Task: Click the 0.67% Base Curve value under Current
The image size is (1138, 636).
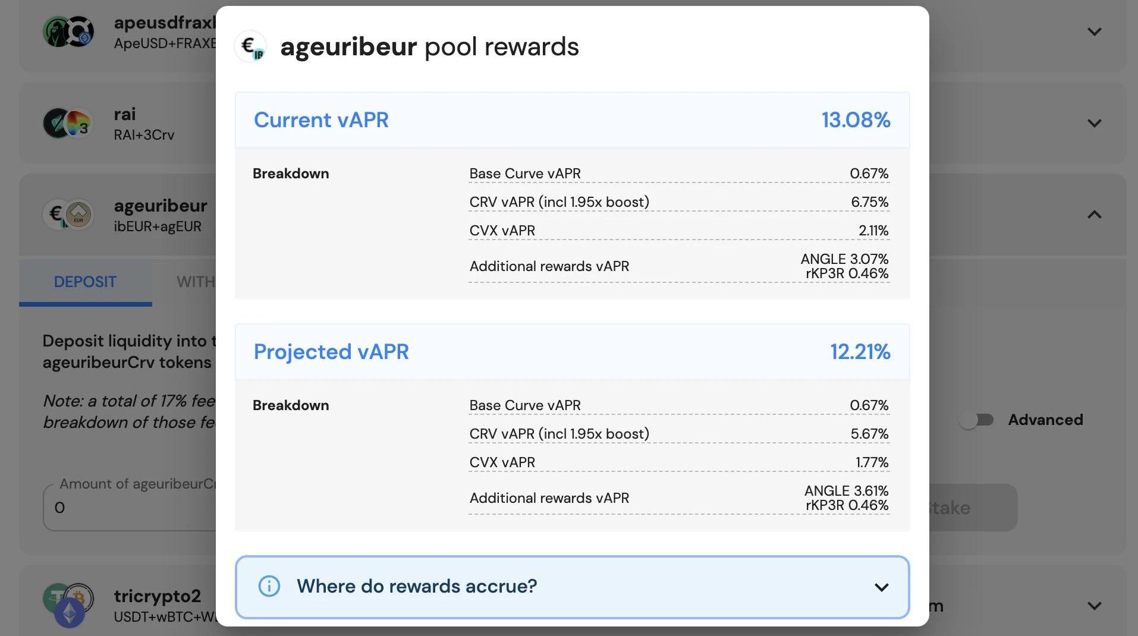Action: tap(869, 174)
